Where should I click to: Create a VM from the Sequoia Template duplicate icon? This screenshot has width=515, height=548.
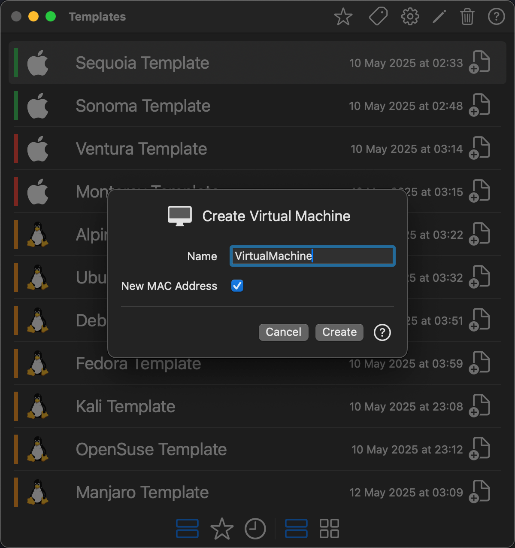point(479,62)
